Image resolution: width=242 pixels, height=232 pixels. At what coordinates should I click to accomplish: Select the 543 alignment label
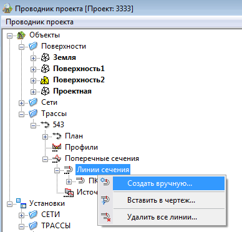tap(59, 125)
